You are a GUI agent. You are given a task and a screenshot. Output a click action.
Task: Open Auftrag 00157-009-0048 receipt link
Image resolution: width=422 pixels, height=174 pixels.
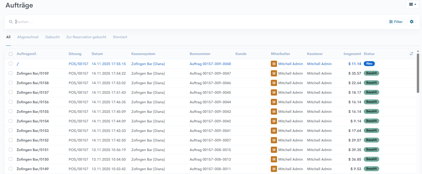pos(210,64)
